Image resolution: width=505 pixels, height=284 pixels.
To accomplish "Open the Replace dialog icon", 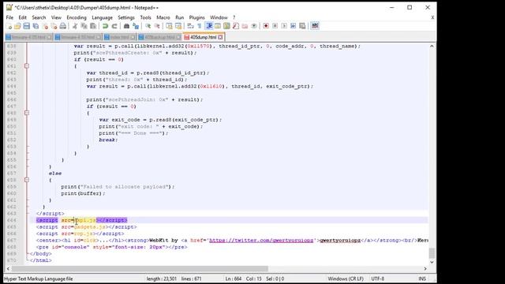I will point(136,26).
